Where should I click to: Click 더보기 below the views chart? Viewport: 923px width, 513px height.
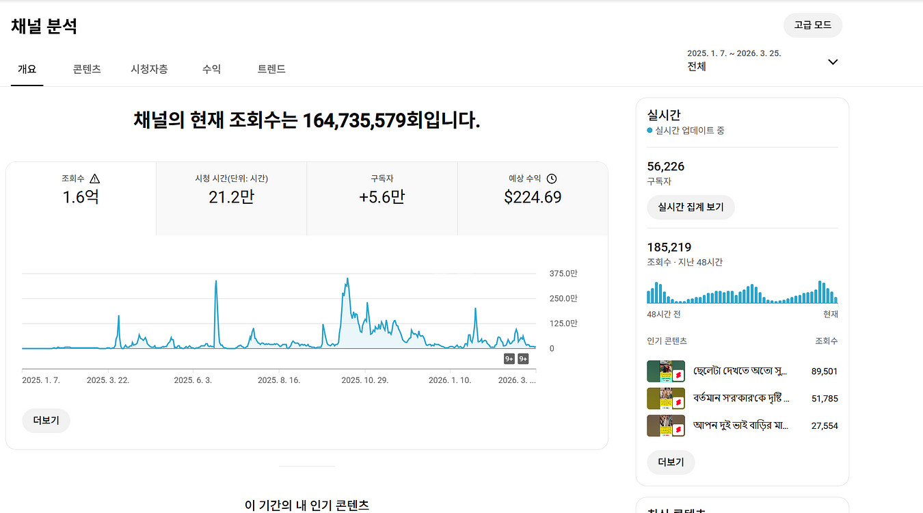click(x=46, y=421)
